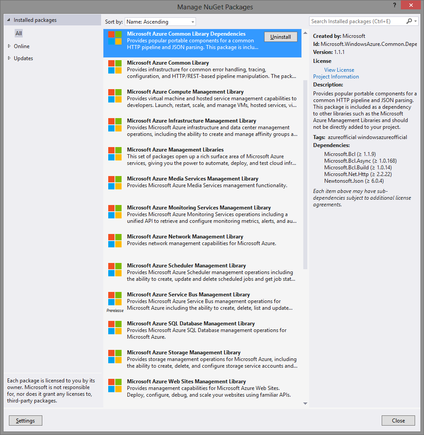
Task: Open the search options dropdown arrow
Action: [x=416, y=21]
